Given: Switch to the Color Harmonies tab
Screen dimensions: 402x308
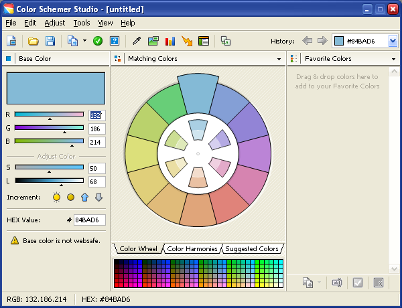Looking at the screenshot, I should pos(191,249).
